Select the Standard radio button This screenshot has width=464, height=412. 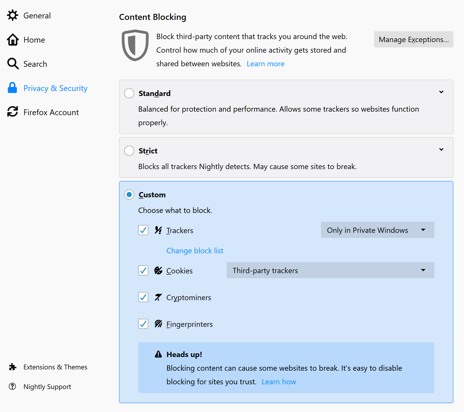pyautogui.click(x=129, y=93)
